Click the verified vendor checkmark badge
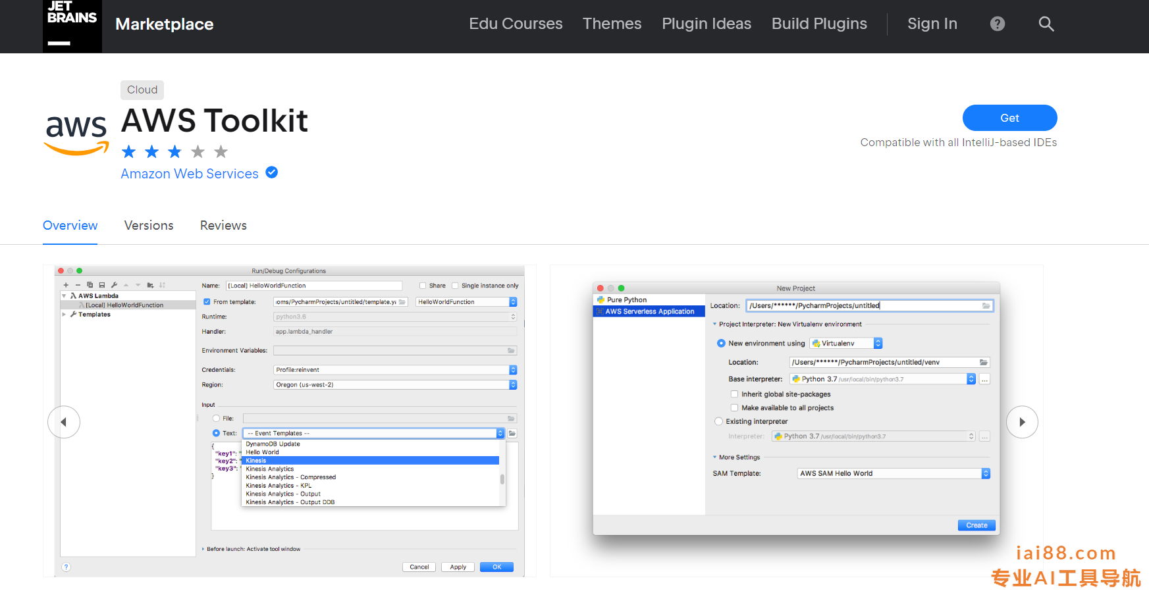The height and width of the screenshot is (595, 1149). click(271, 172)
